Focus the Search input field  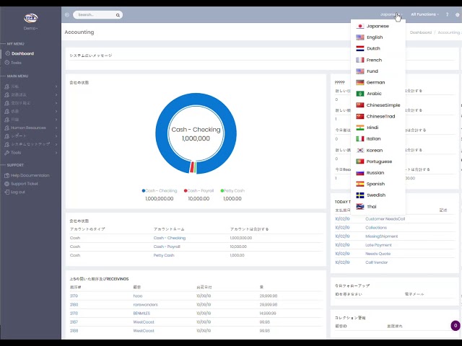point(95,14)
